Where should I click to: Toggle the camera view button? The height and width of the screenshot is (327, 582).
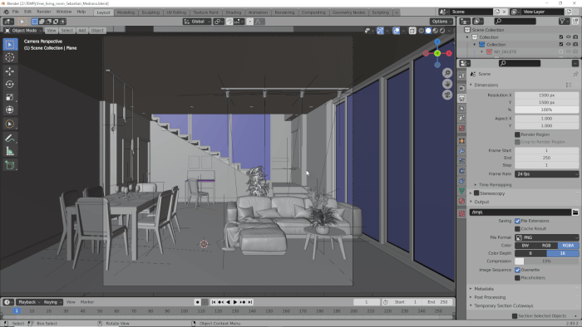coord(447,95)
